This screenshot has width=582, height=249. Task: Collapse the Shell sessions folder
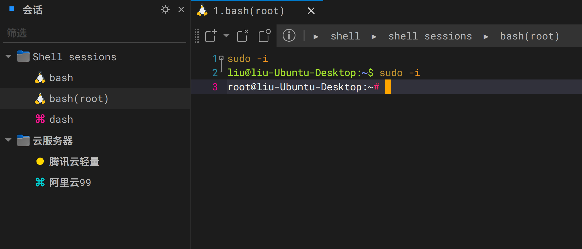coord(8,57)
